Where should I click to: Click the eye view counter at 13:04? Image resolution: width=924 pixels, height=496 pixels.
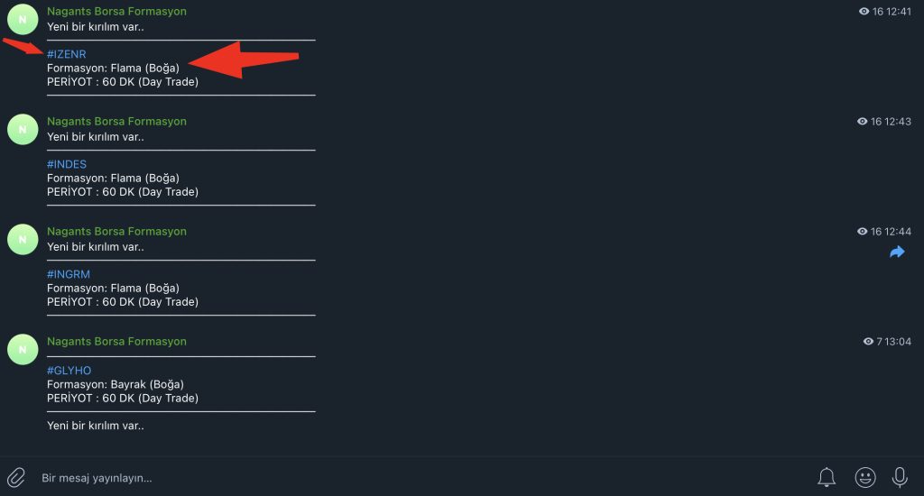pos(868,341)
